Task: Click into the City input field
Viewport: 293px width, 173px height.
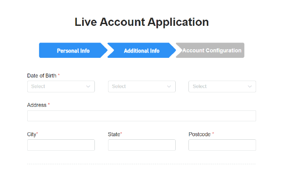Action: 61,145
